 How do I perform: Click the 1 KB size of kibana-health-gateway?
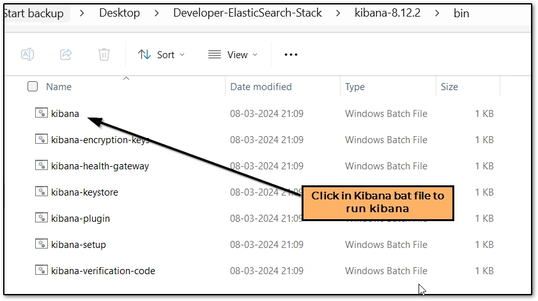click(484, 166)
